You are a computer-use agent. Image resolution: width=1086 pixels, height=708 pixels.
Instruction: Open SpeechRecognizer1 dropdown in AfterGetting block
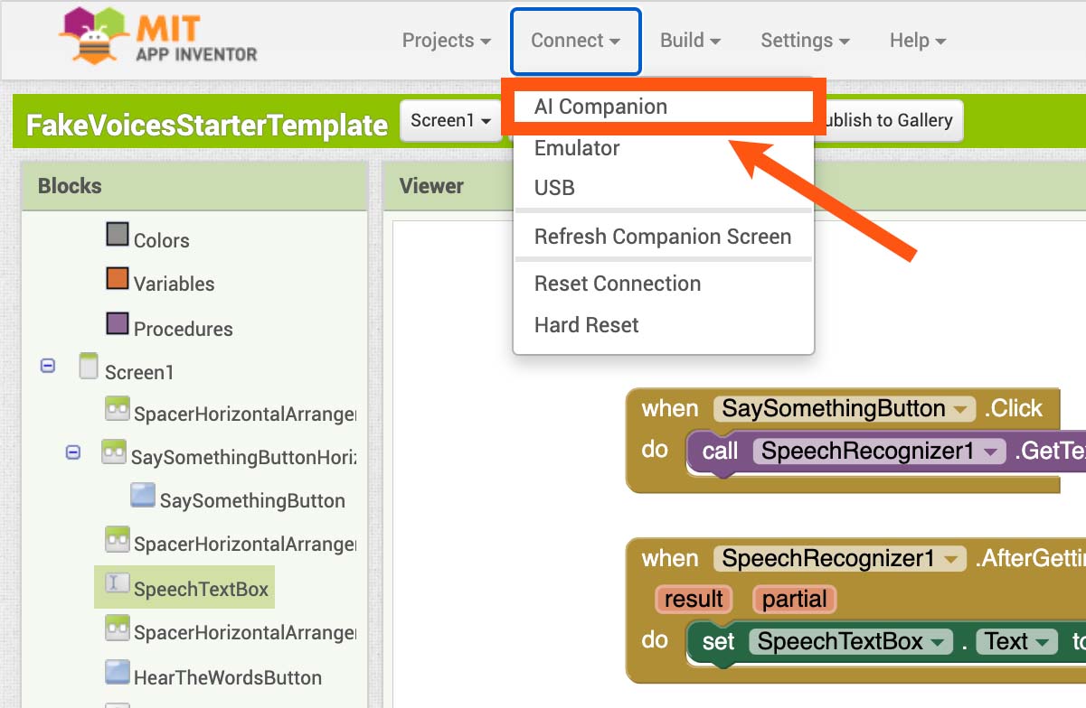839,558
